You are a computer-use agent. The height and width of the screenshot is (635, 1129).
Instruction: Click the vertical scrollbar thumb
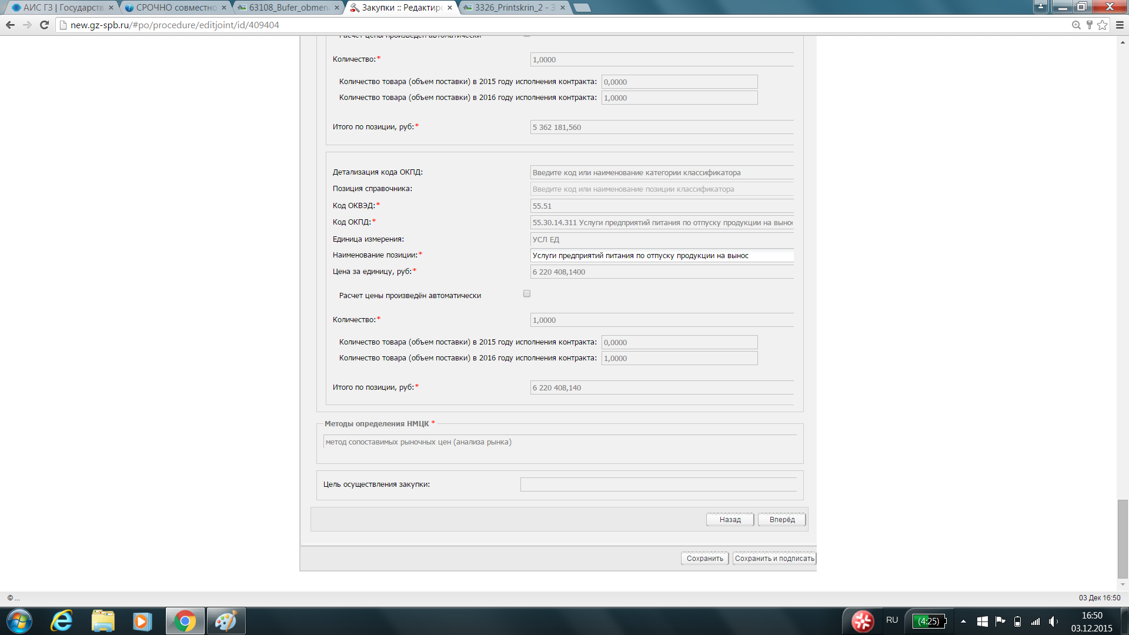point(1123,539)
